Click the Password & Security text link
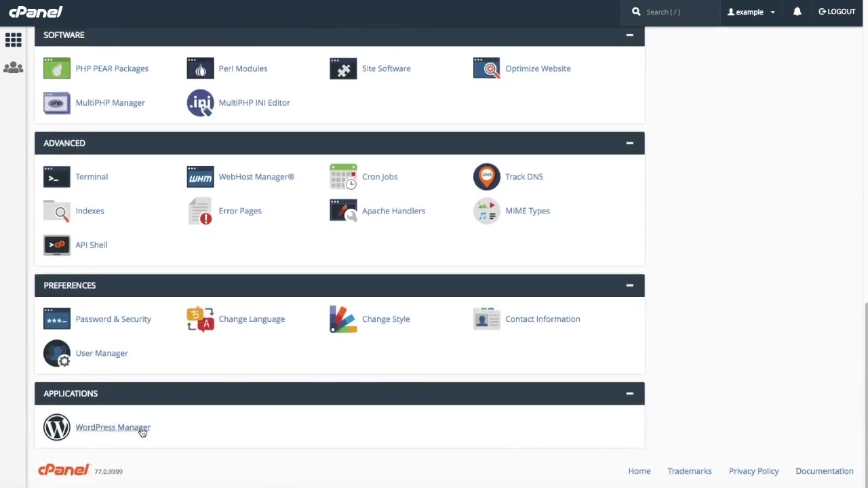 (113, 319)
